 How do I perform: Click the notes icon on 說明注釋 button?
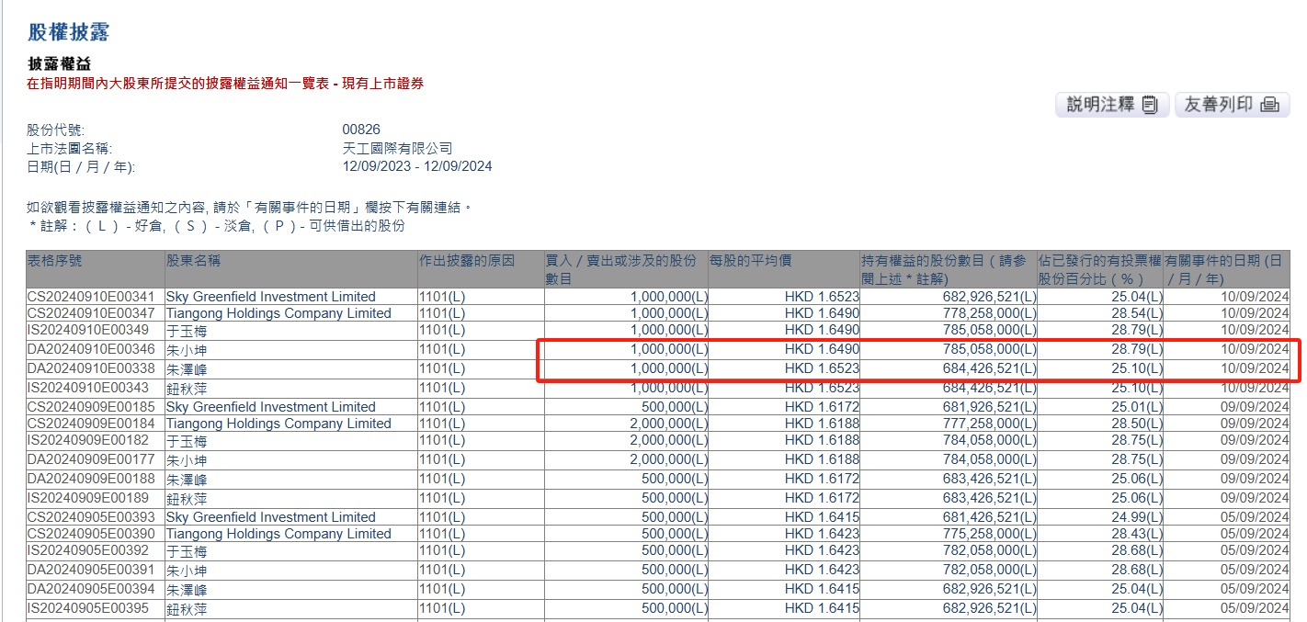(1149, 105)
